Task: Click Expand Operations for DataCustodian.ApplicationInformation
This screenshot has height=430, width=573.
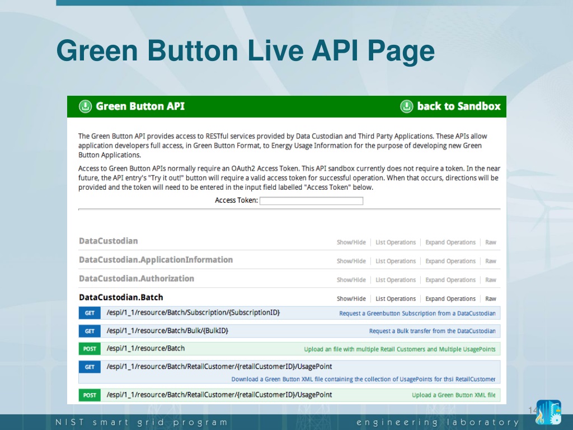Action: point(450,261)
